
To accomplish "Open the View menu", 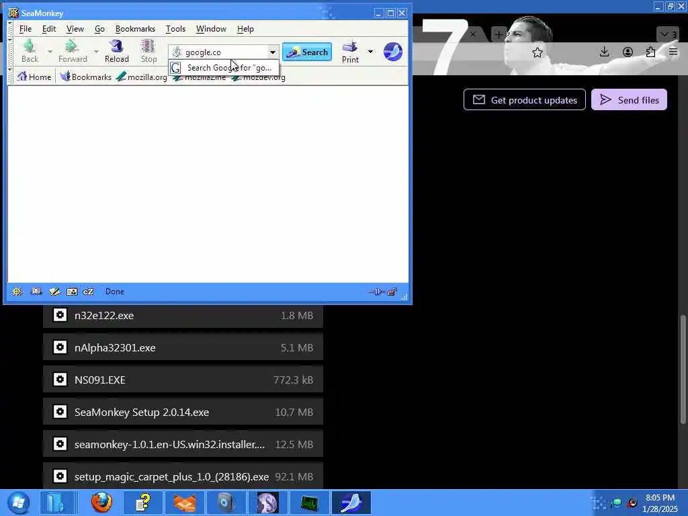I will pos(75,29).
